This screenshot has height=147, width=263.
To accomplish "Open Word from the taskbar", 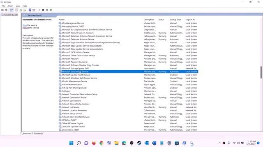I will pyautogui.click(x=154, y=143).
